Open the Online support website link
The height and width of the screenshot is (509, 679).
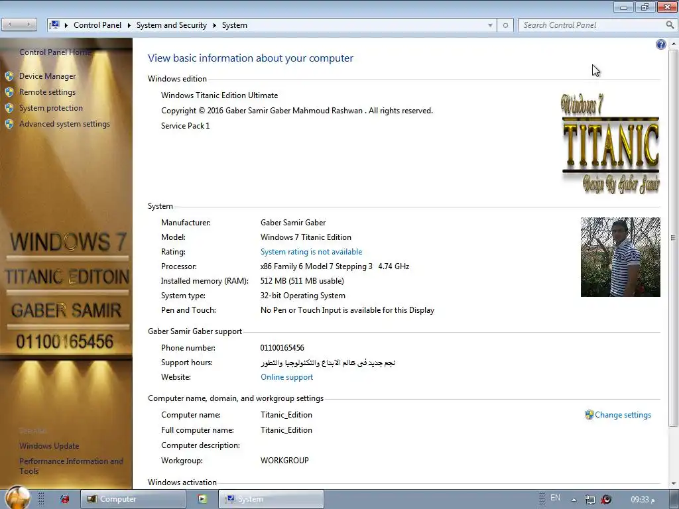[286, 377]
